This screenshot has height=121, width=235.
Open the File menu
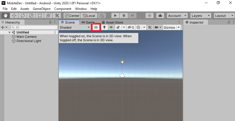pyautogui.click(x=5, y=9)
